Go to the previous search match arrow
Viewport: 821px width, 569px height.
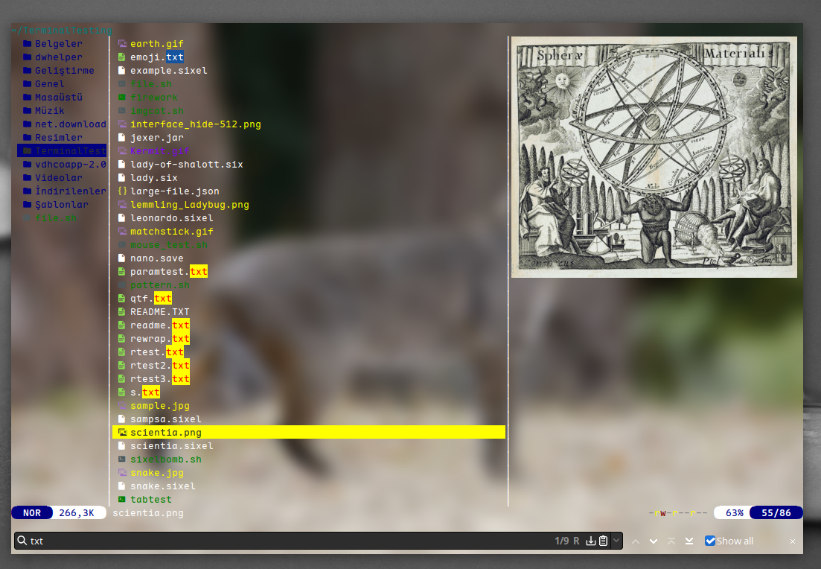click(x=636, y=541)
